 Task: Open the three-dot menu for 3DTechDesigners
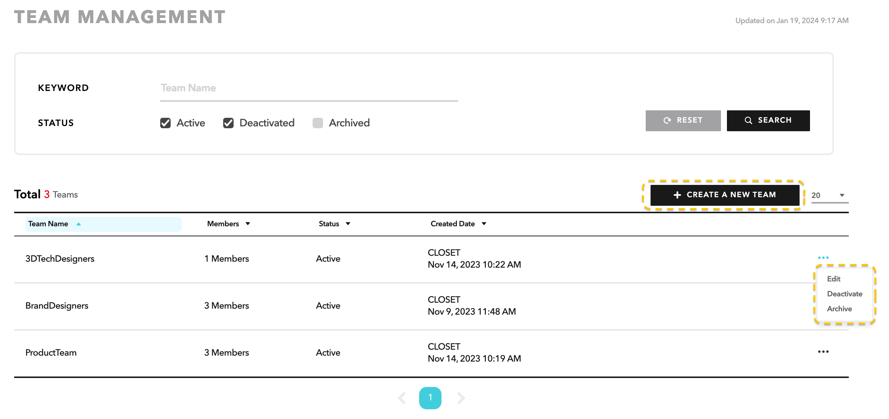(823, 258)
